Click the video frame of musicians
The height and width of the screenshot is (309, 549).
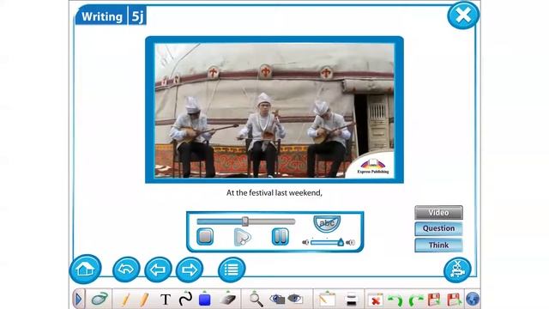point(274,110)
